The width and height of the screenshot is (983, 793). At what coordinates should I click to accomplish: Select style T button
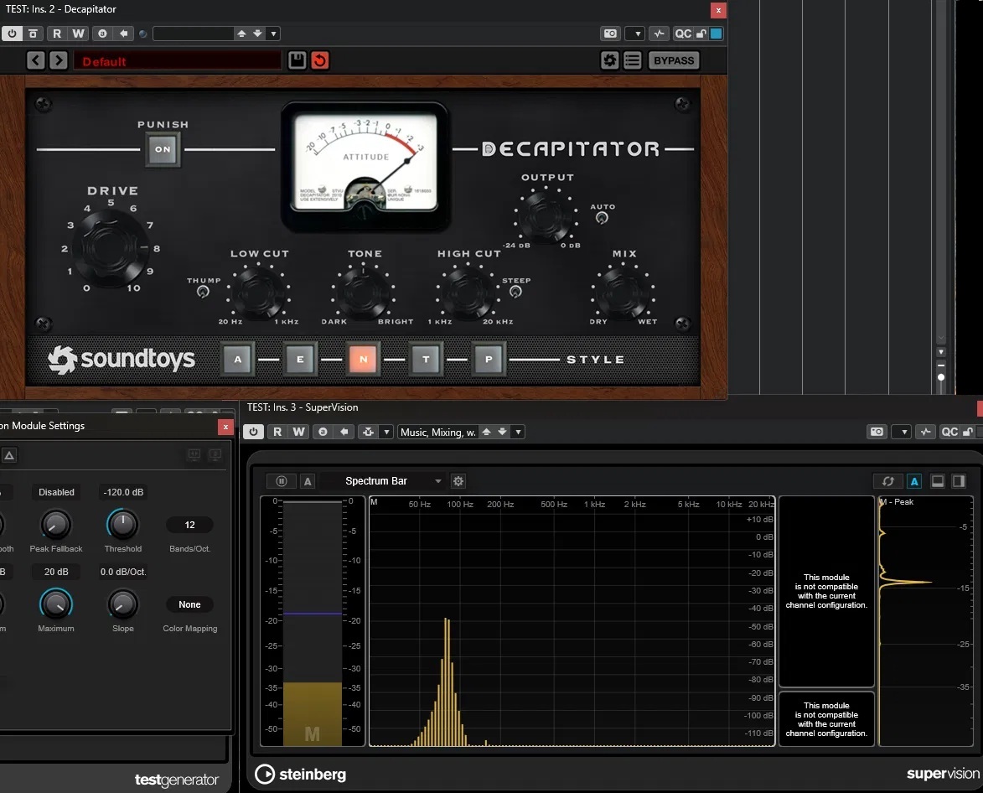(427, 360)
